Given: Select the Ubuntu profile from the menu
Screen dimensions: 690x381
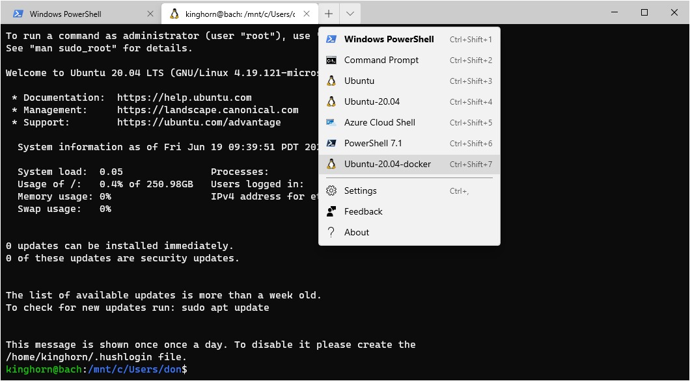Looking at the screenshot, I should 359,81.
